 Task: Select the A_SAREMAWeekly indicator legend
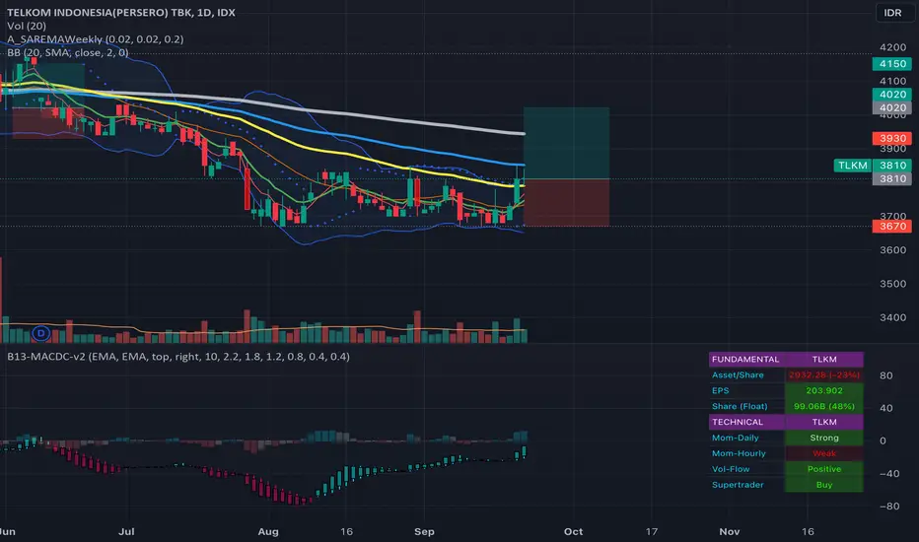click(x=95, y=39)
